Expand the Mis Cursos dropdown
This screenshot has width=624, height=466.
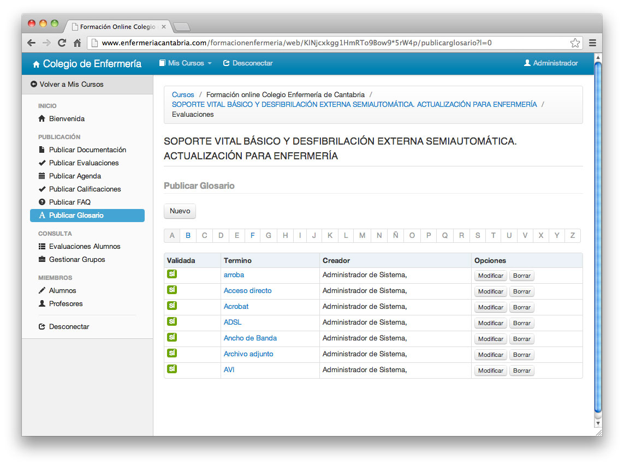pyautogui.click(x=186, y=63)
